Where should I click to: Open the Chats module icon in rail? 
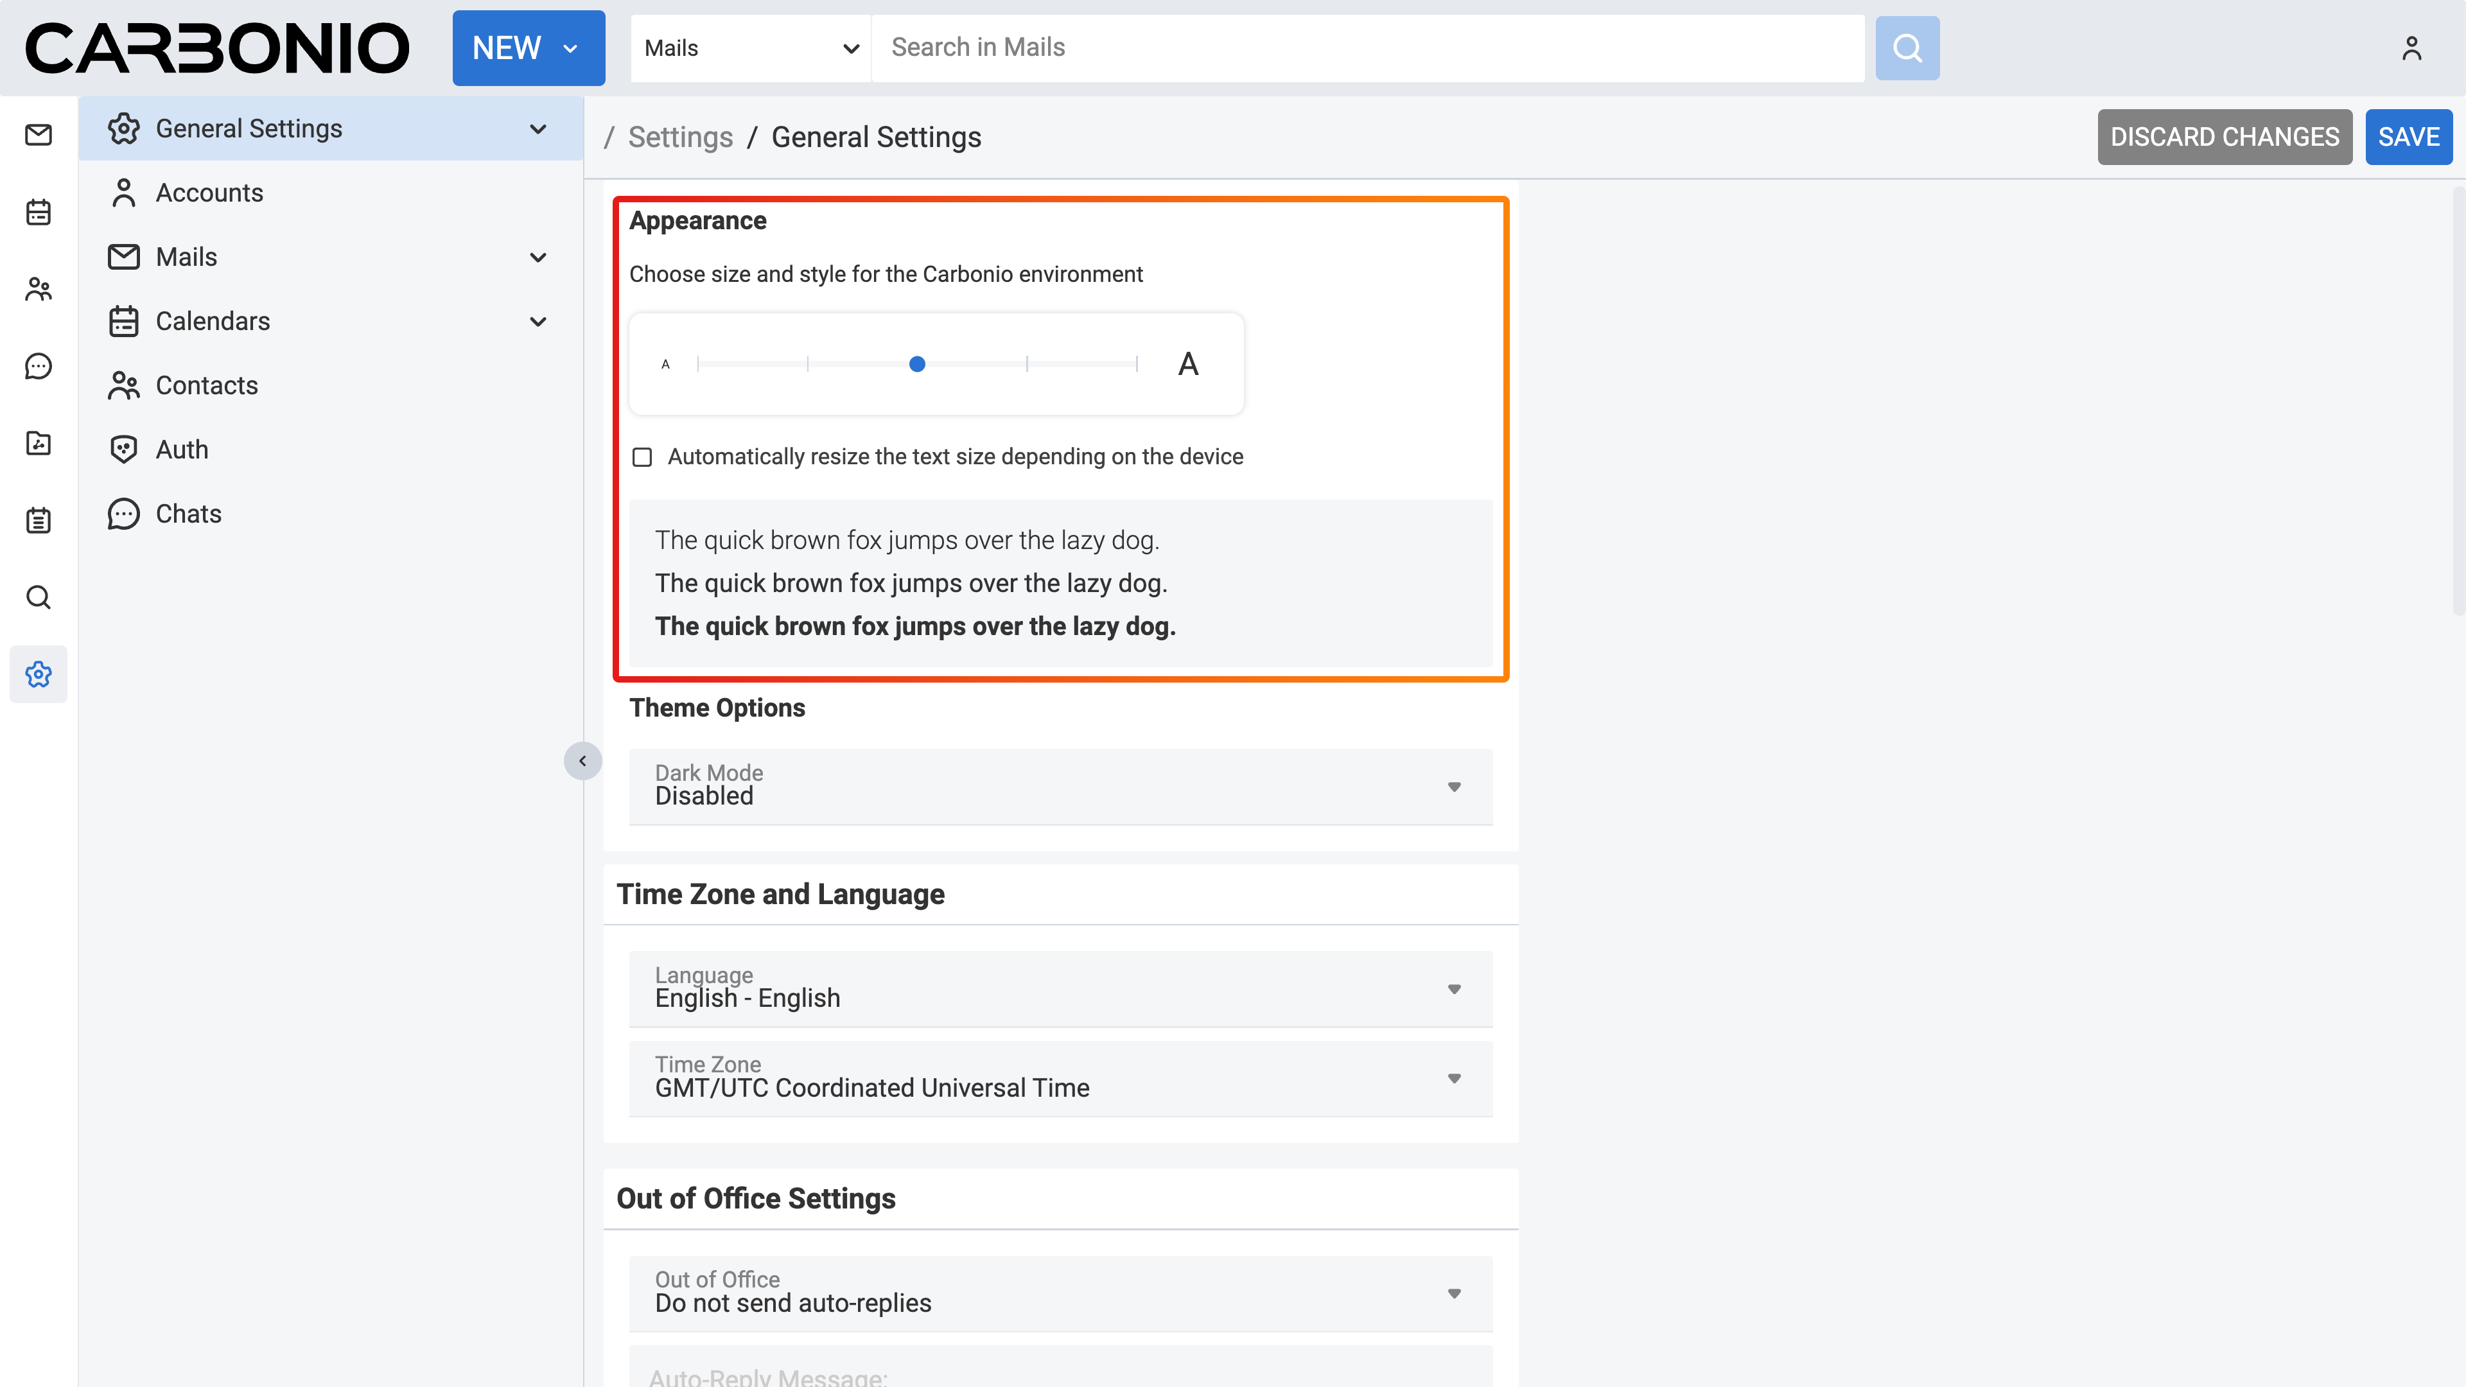(x=39, y=365)
